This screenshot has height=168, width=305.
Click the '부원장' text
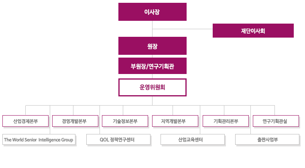coord(138,66)
